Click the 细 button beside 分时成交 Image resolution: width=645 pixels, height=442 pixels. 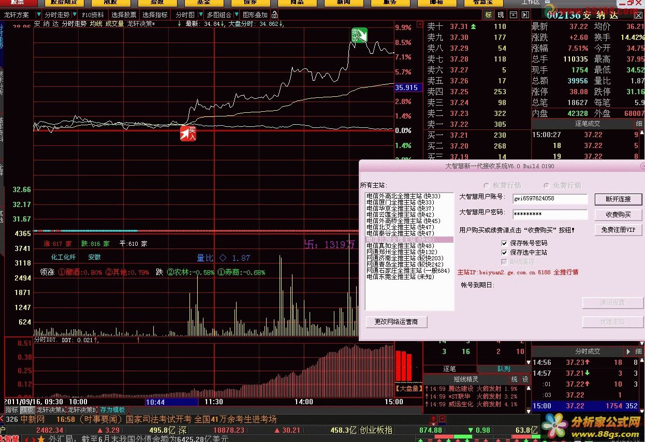click(x=639, y=351)
